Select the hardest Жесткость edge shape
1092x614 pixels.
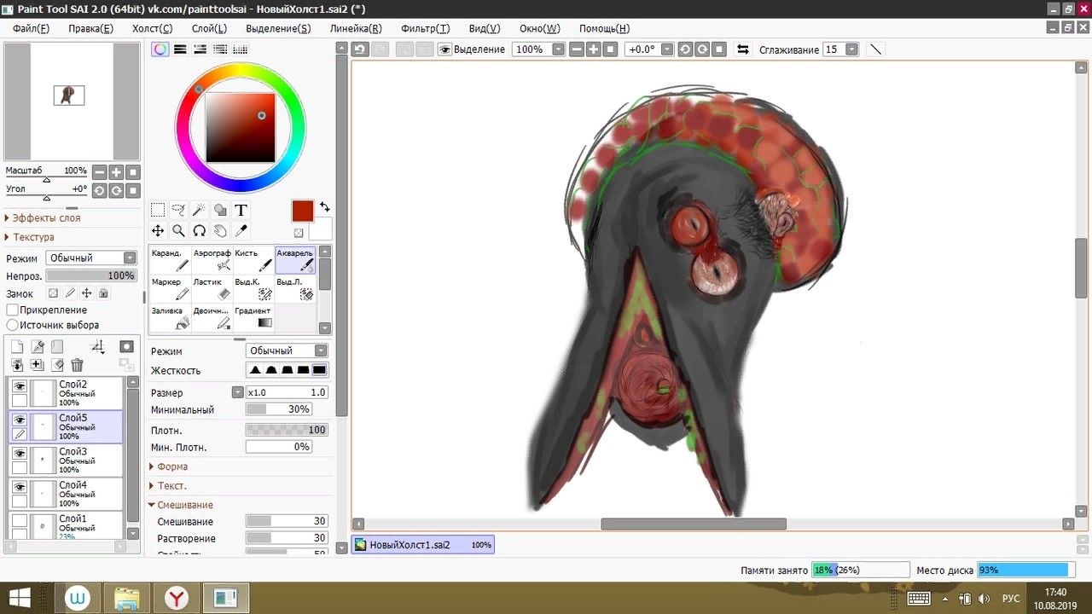[x=319, y=370]
